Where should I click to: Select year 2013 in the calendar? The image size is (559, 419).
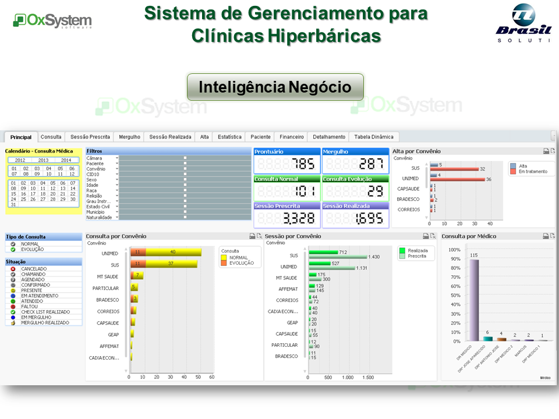point(43,160)
